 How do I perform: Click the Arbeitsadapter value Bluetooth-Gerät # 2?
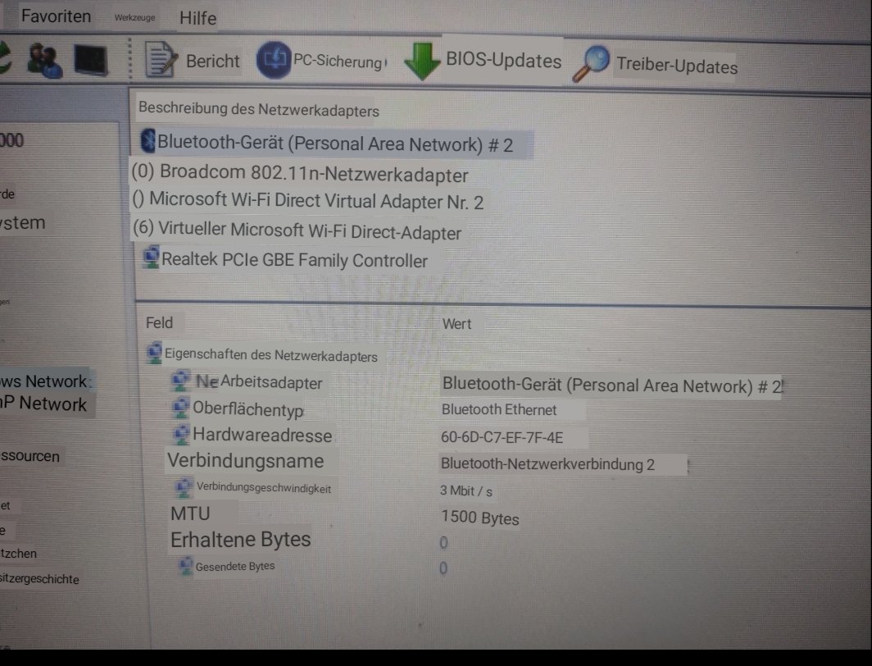[x=612, y=385]
